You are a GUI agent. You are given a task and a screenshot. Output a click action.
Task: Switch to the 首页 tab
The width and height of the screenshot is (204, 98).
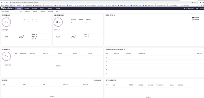coord(21,12)
